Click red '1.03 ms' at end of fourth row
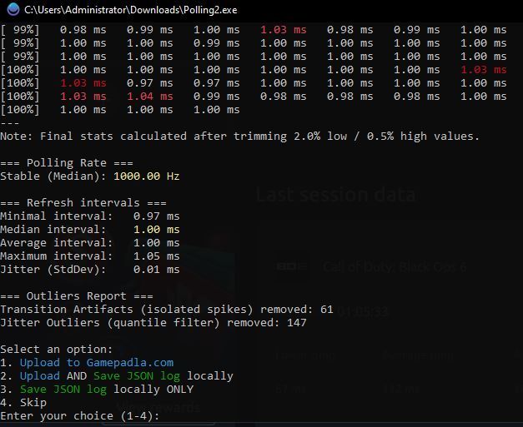Viewport: 523px width, 427px height. click(483, 70)
